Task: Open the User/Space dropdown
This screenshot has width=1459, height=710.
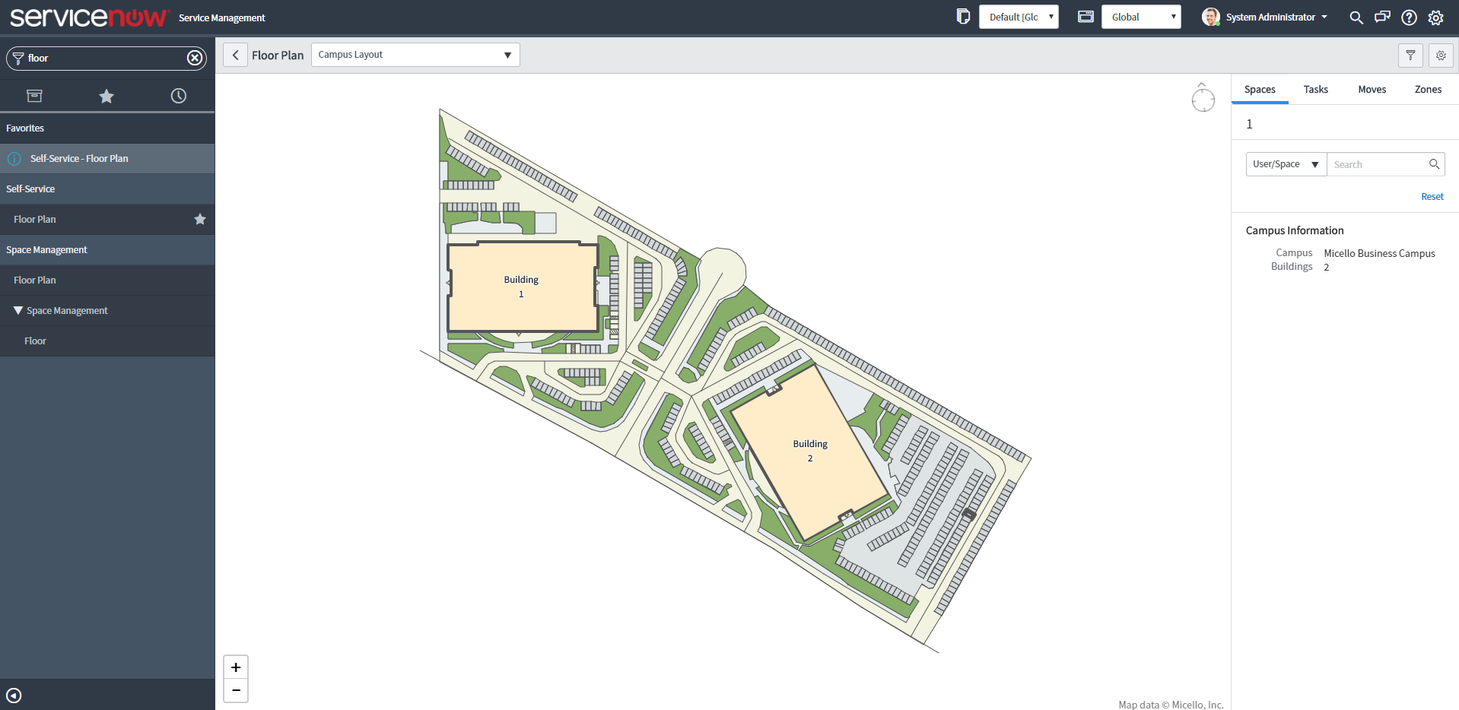Action: (1286, 163)
